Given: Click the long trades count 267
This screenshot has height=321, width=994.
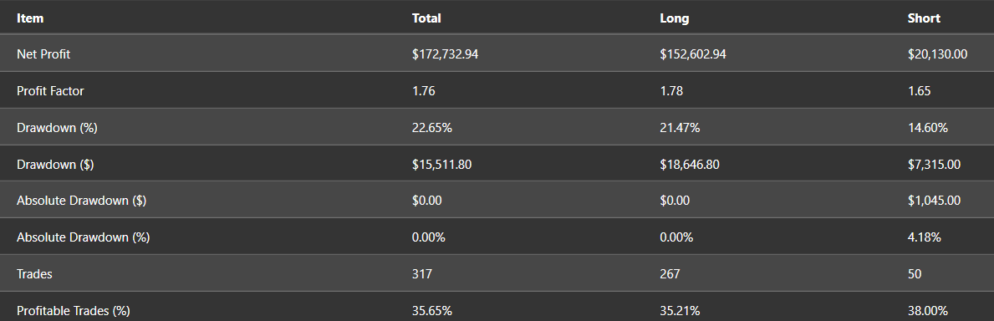Looking at the screenshot, I should click(x=670, y=275).
